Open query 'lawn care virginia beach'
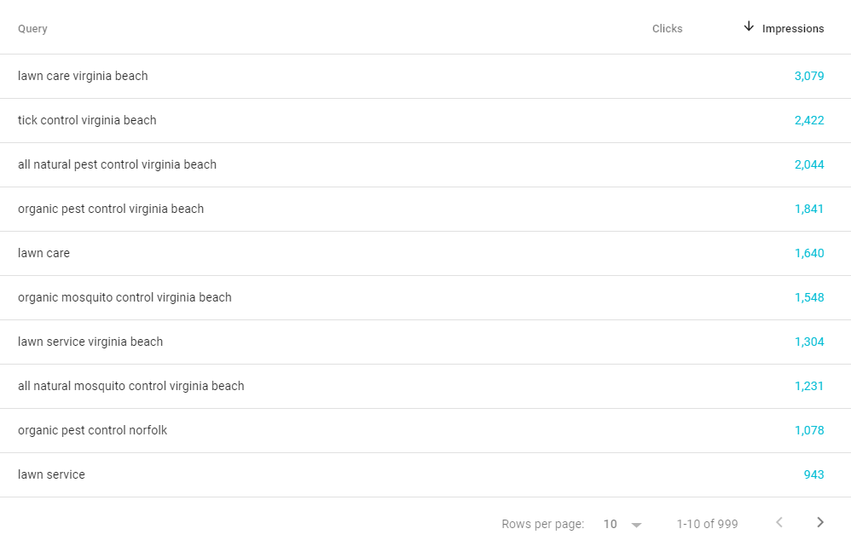 tap(83, 76)
